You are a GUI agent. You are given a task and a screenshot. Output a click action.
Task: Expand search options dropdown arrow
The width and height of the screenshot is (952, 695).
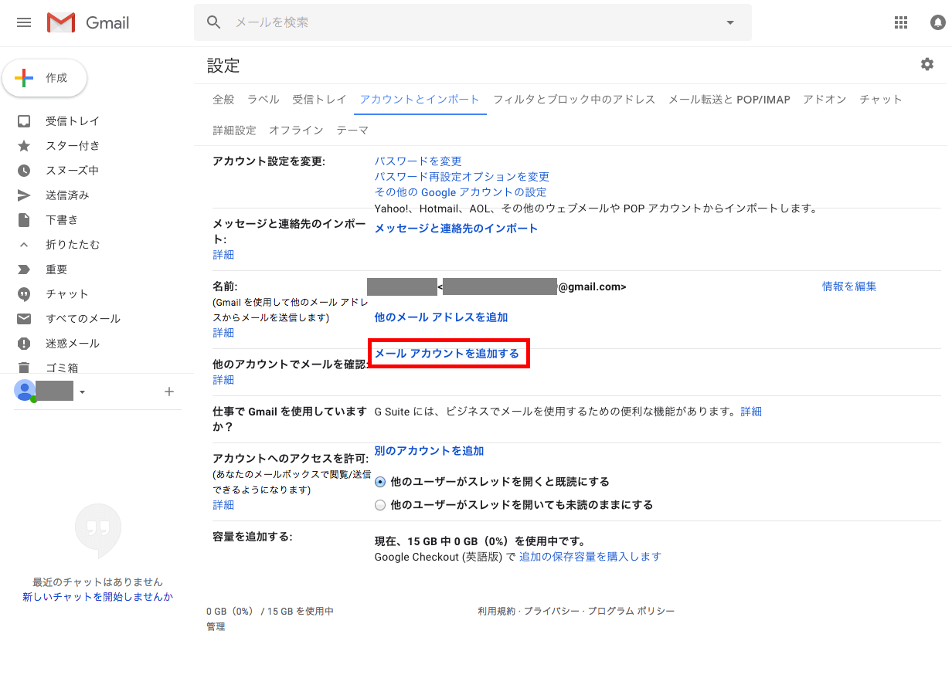730,22
